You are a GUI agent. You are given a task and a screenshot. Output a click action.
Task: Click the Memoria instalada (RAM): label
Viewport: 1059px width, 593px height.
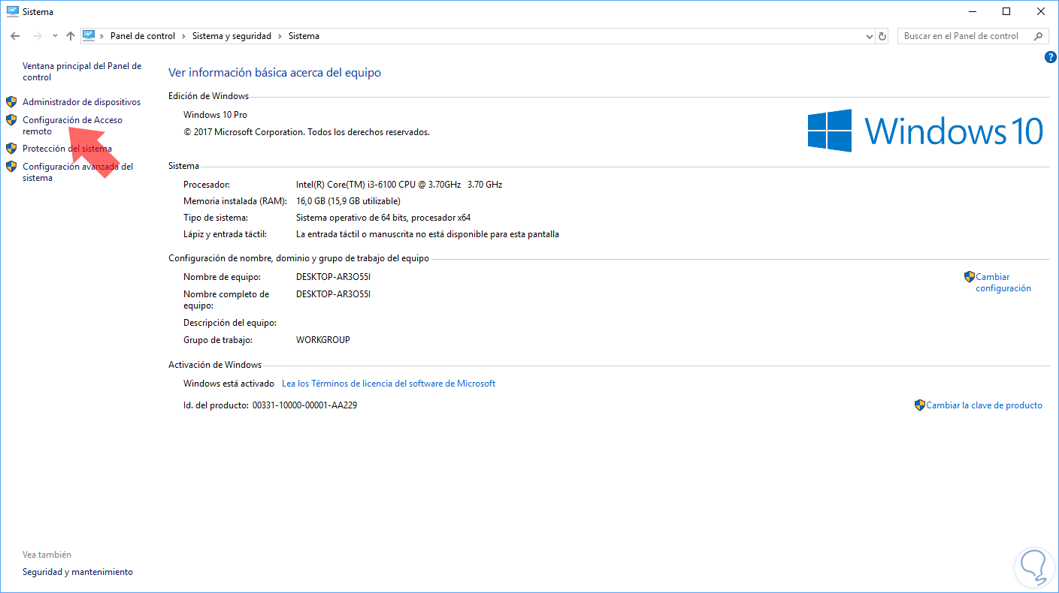coord(235,201)
